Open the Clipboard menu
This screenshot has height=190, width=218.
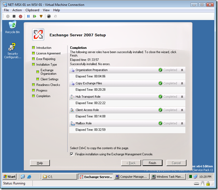point(32,10)
